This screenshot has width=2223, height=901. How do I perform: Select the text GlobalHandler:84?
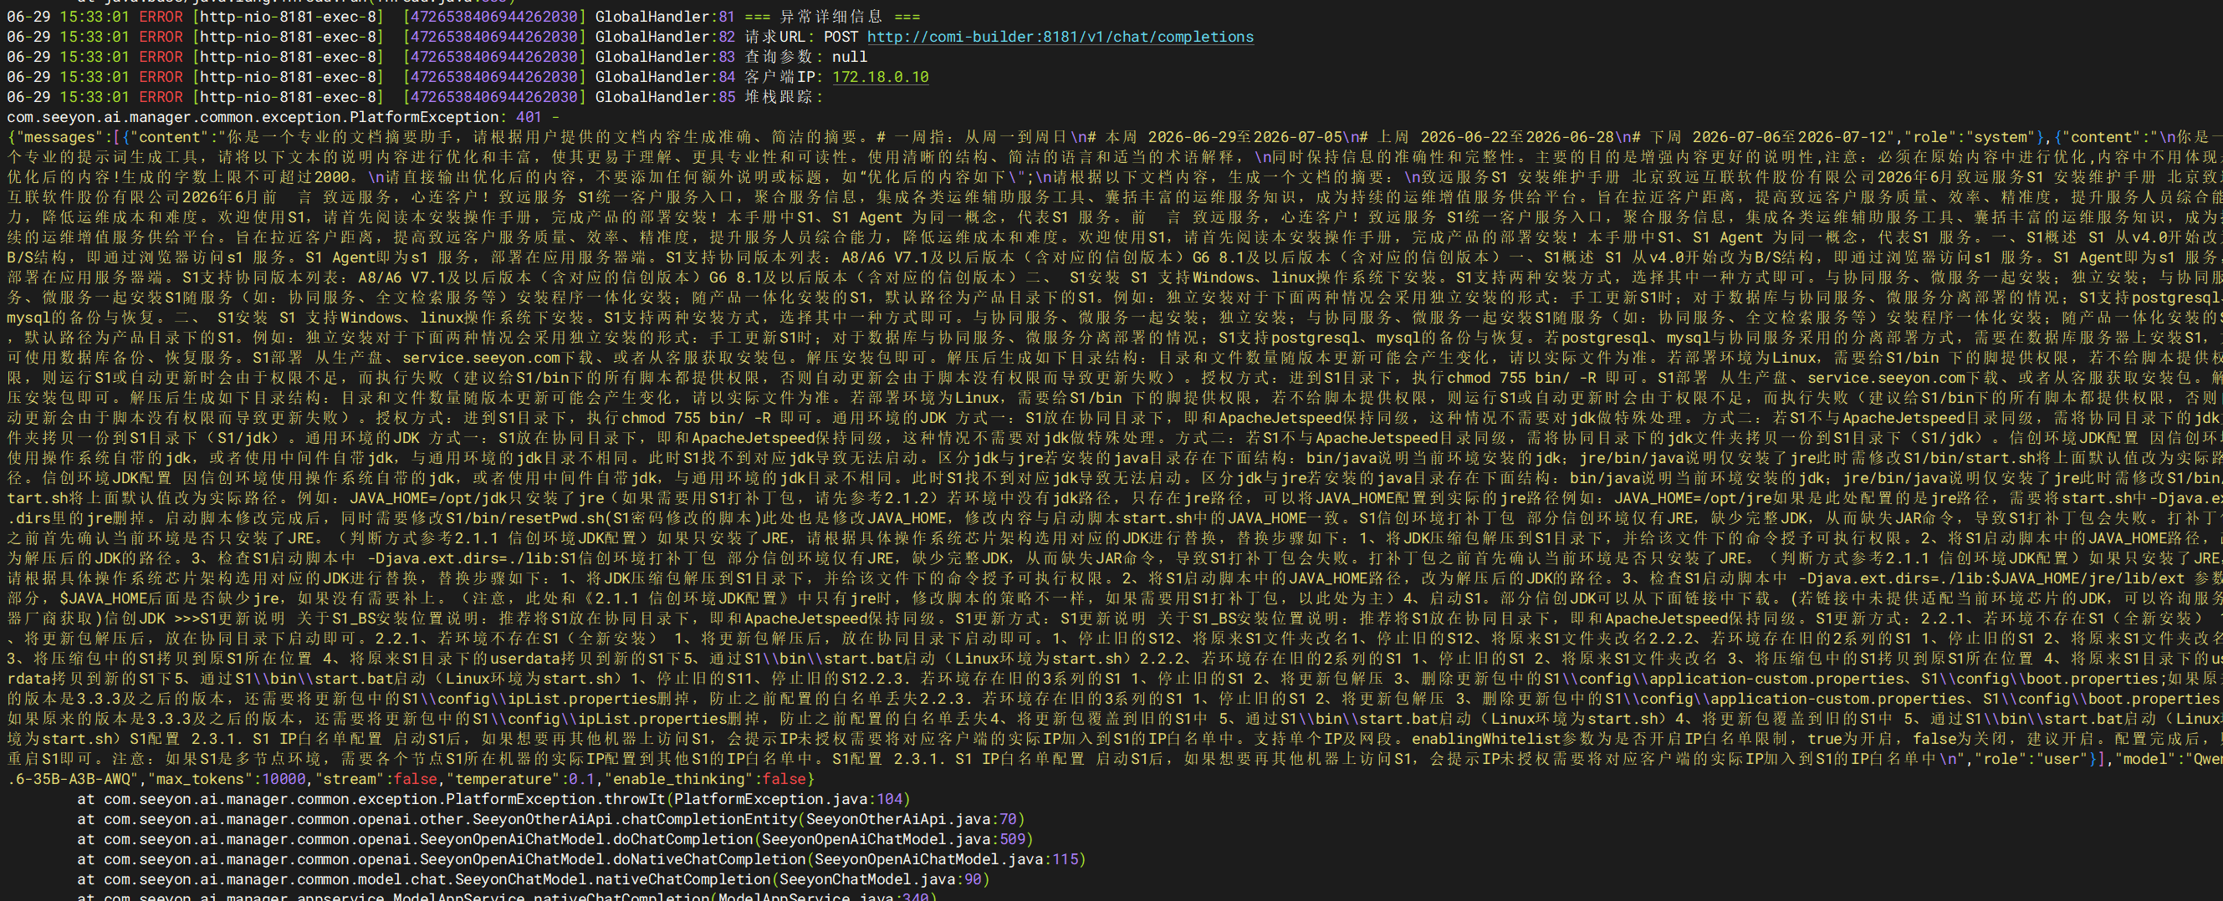click(x=665, y=77)
